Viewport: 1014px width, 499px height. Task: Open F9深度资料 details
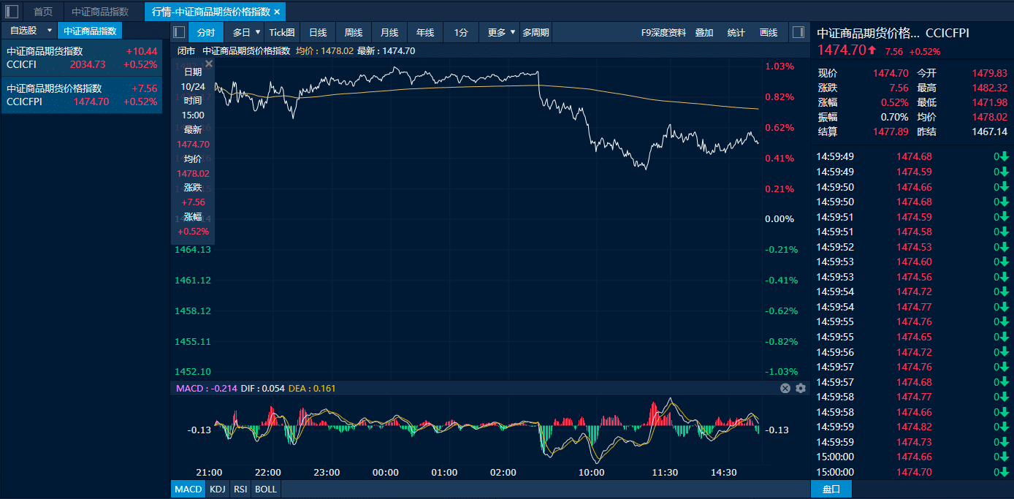click(663, 32)
